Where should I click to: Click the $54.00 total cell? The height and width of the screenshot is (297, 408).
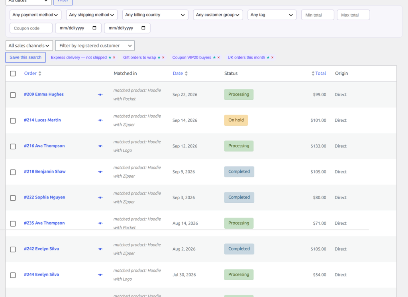[320, 275]
